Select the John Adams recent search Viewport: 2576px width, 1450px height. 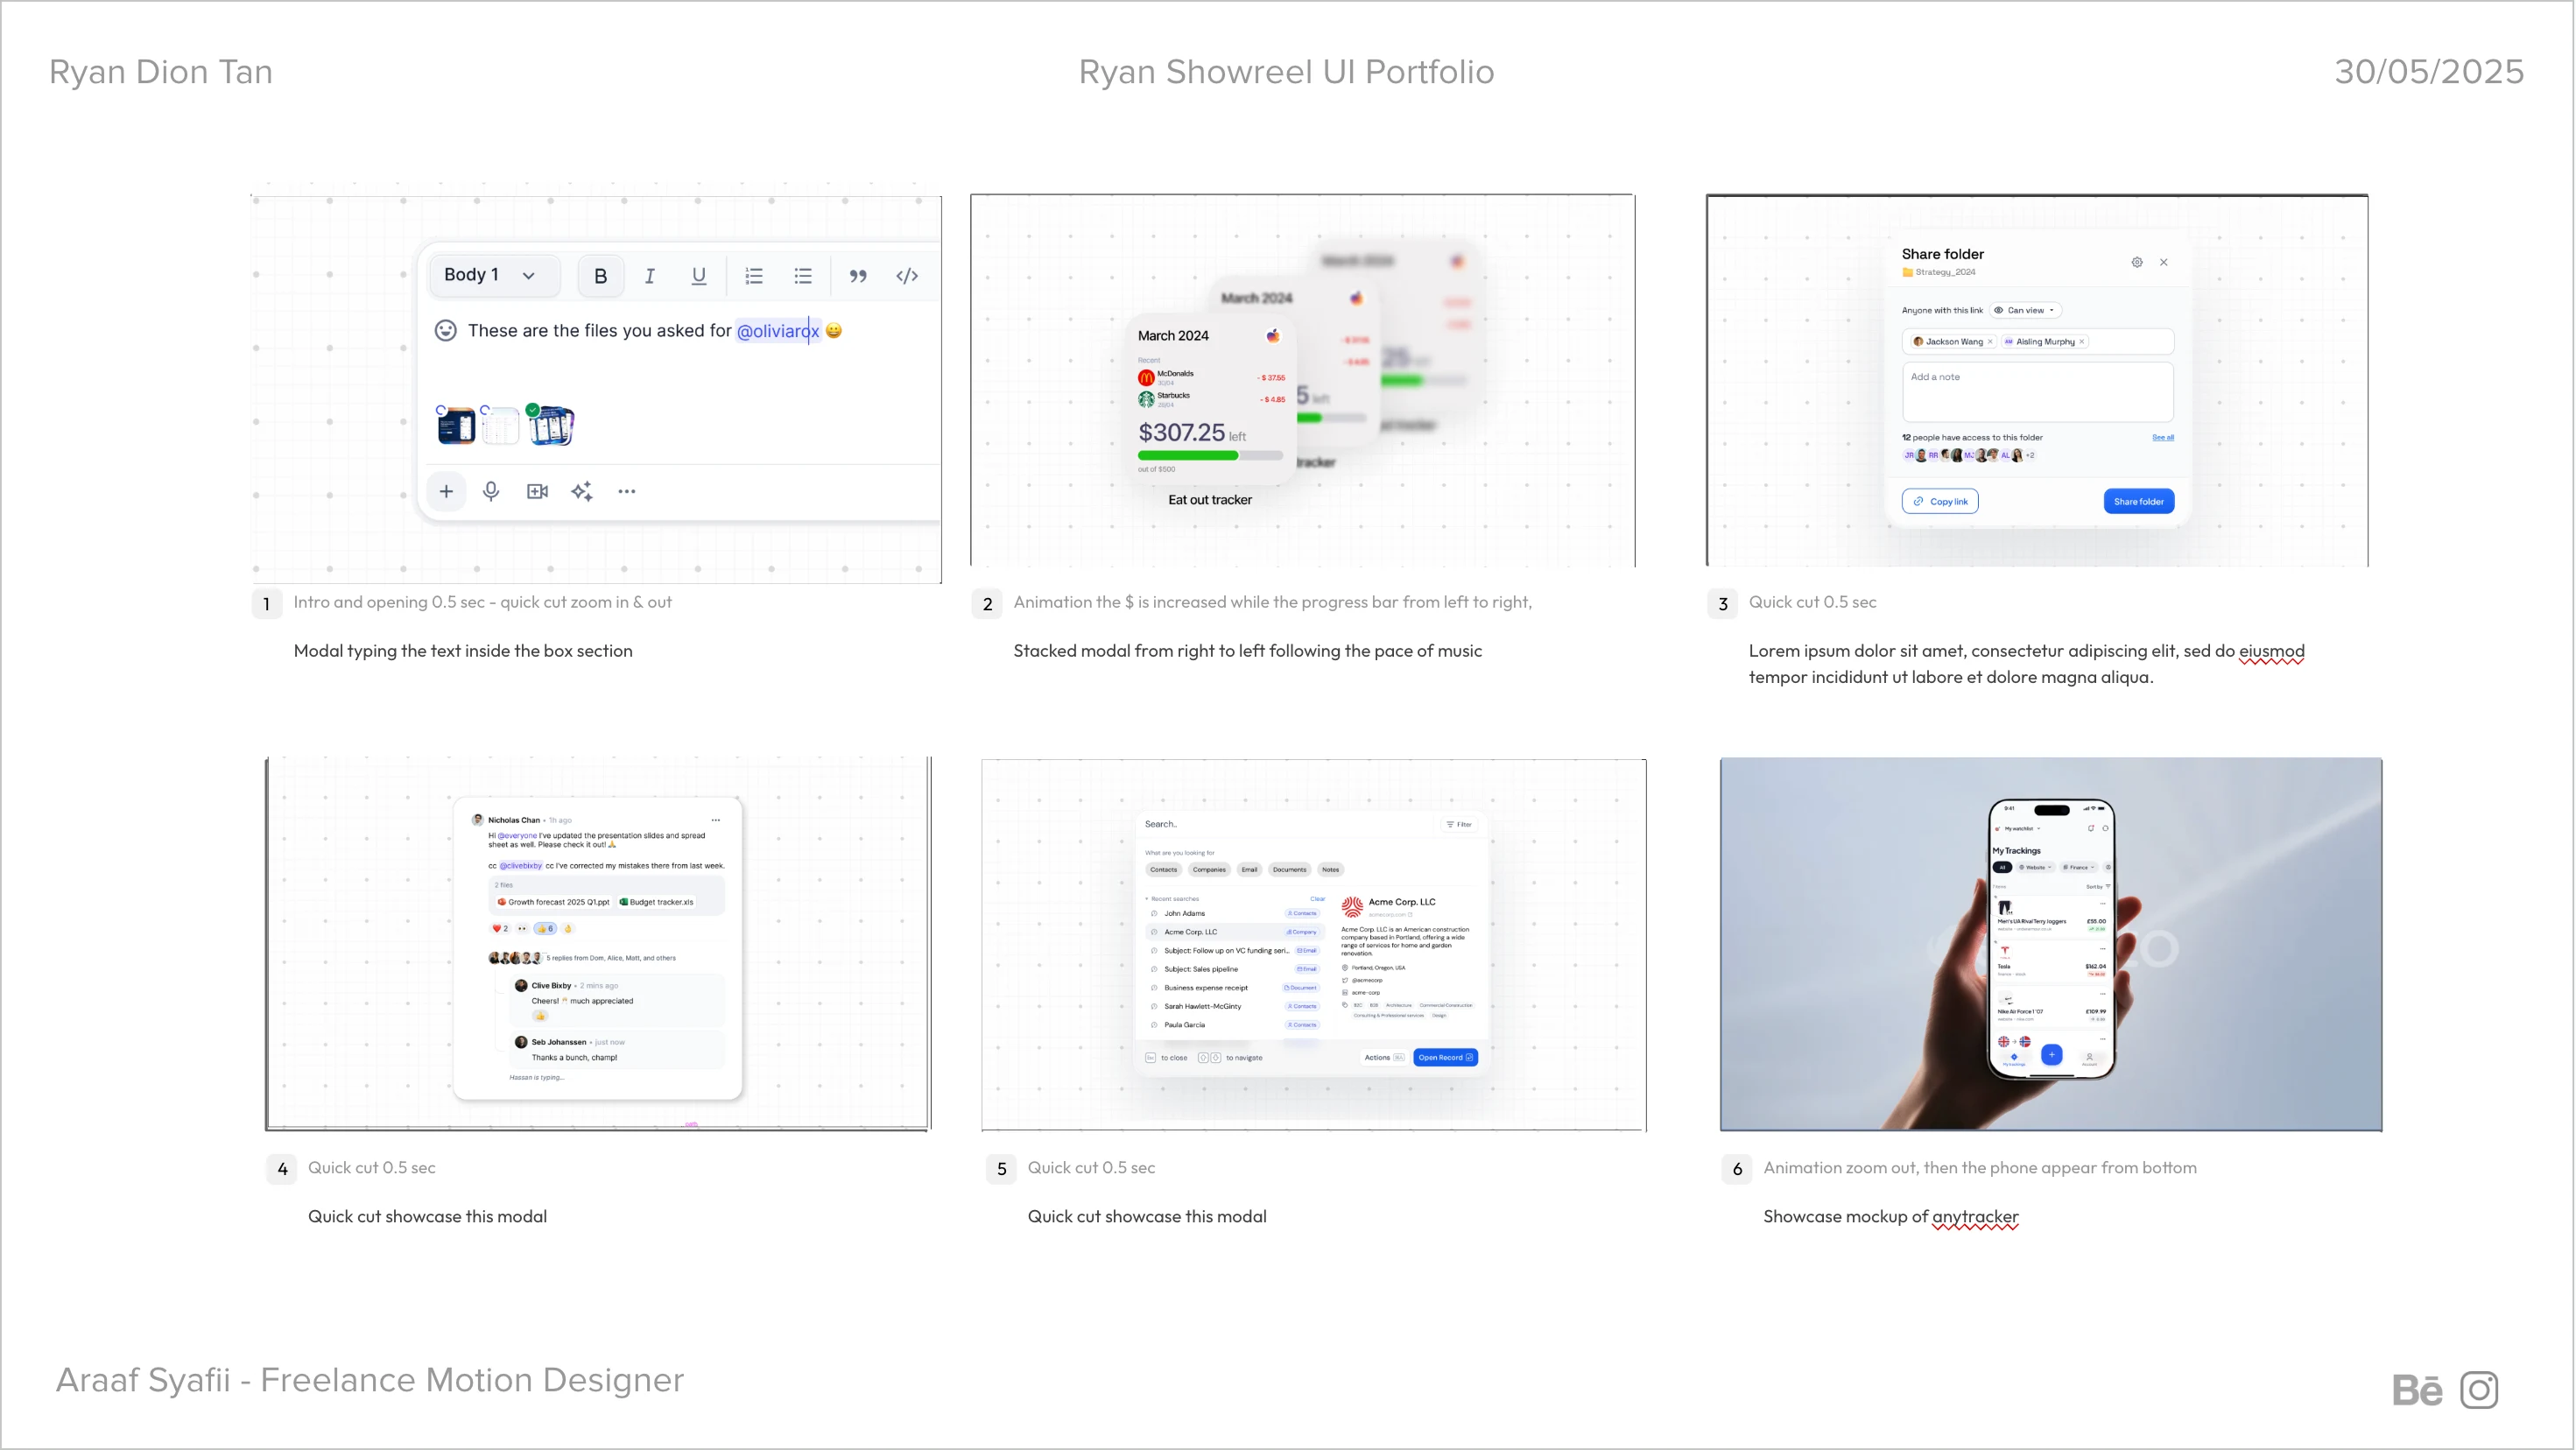pos(1235,914)
